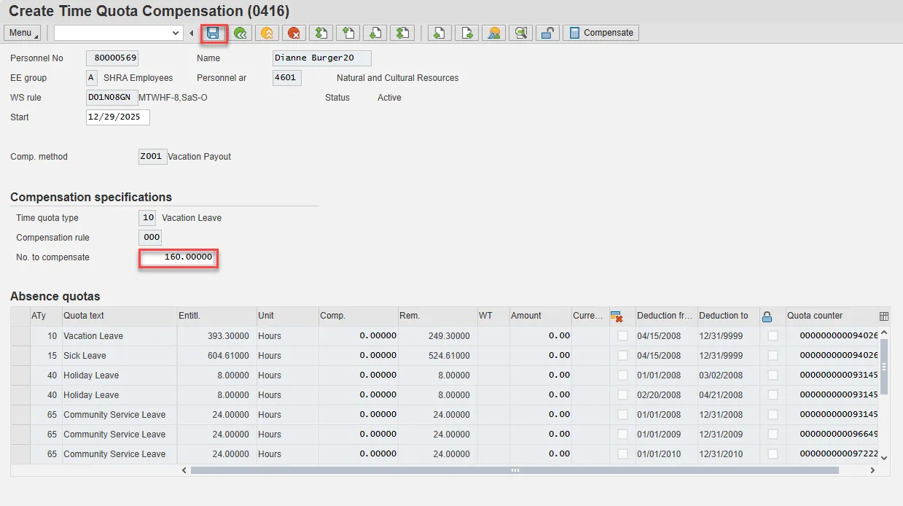Open the Menu dropdown button
The width and height of the screenshot is (903, 506).
click(22, 33)
